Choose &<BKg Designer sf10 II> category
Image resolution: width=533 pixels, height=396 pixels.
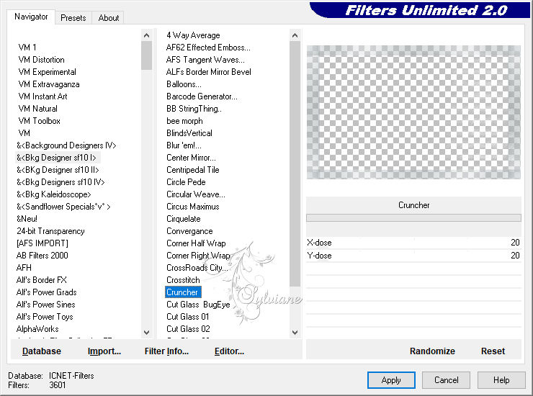pyautogui.click(x=58, y=170)
